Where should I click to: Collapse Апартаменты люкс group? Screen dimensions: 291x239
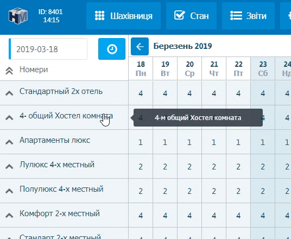pos(9,142)
